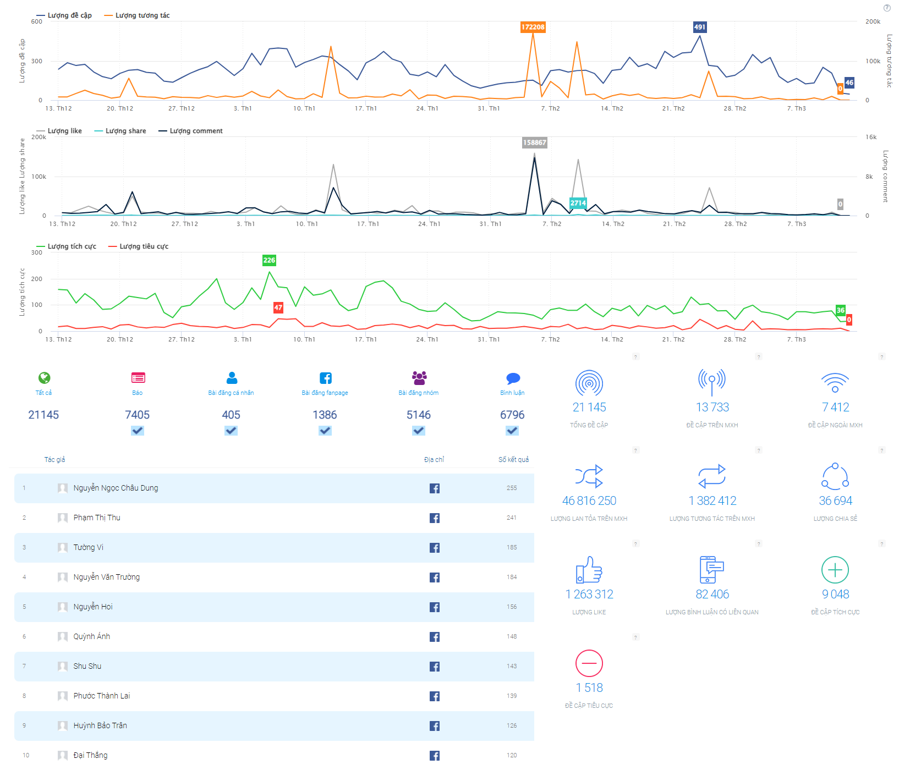Click the help icon above Tổng đề cập
Screen dimensions: 899x770
click(635, 357)
